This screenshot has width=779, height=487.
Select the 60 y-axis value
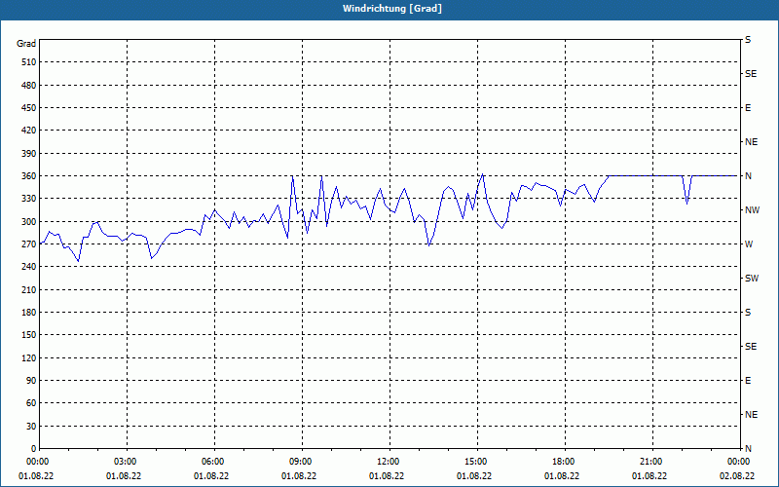point(31,403)
